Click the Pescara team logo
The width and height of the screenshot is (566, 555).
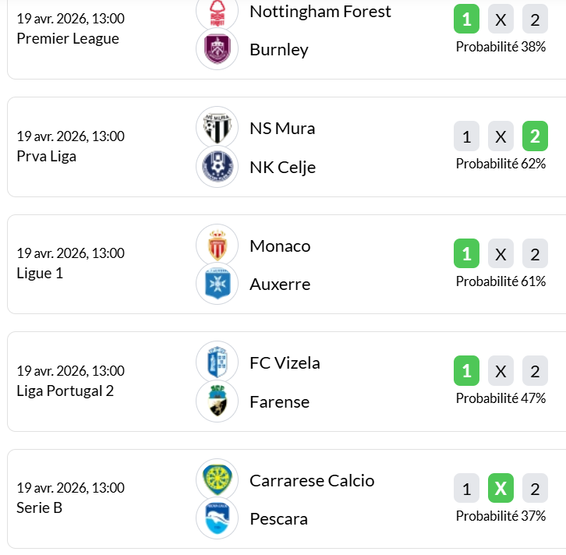[x=217, y=518]
